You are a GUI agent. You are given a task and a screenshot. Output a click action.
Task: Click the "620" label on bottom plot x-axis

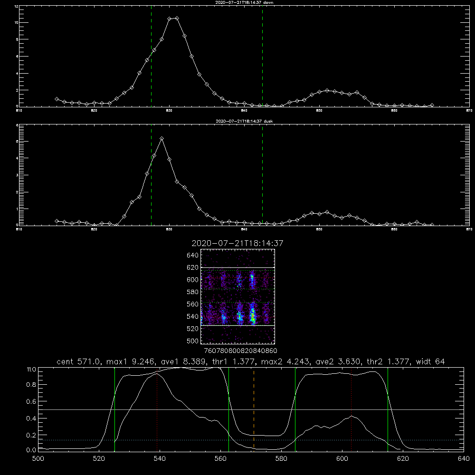point(403,459)
